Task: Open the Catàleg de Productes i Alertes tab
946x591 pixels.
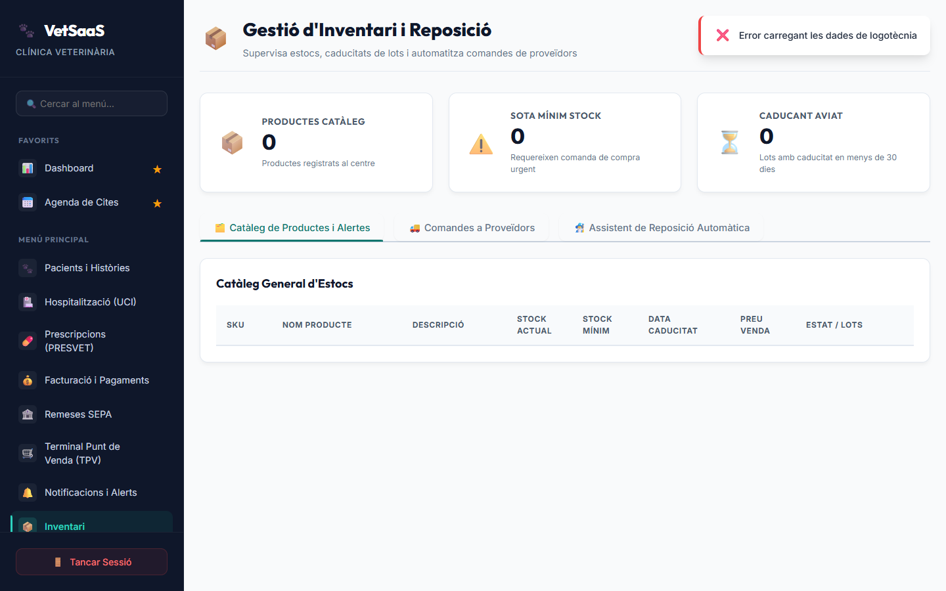Action: (x=292, y=228)
